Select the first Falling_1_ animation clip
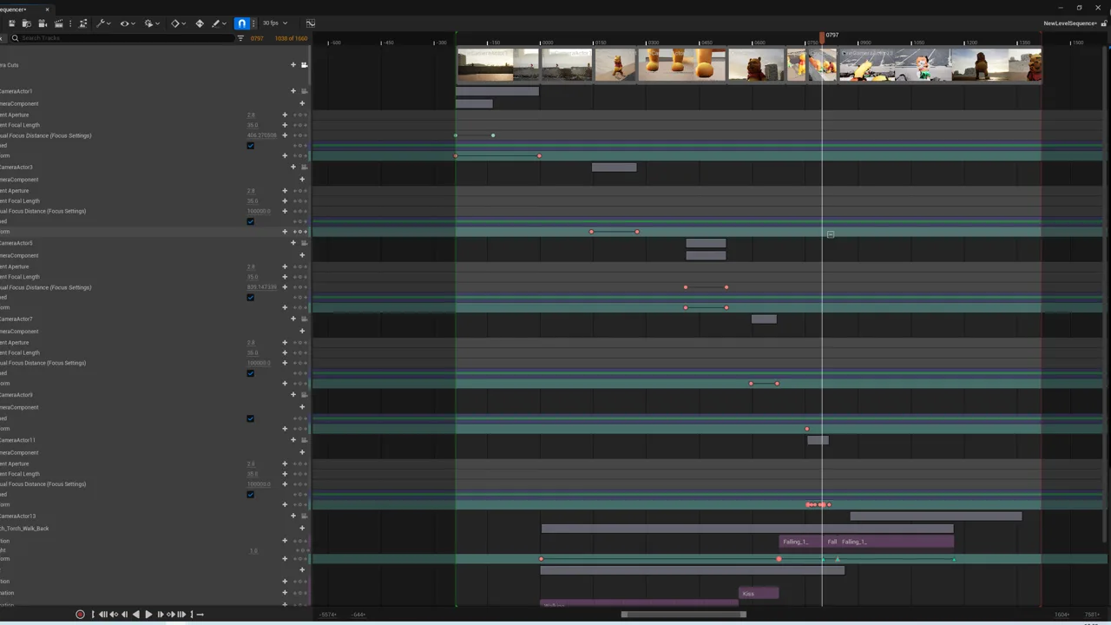 (802, 542)
